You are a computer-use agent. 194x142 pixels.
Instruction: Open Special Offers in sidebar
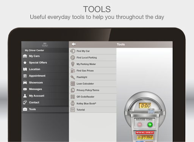click(45, 63)
